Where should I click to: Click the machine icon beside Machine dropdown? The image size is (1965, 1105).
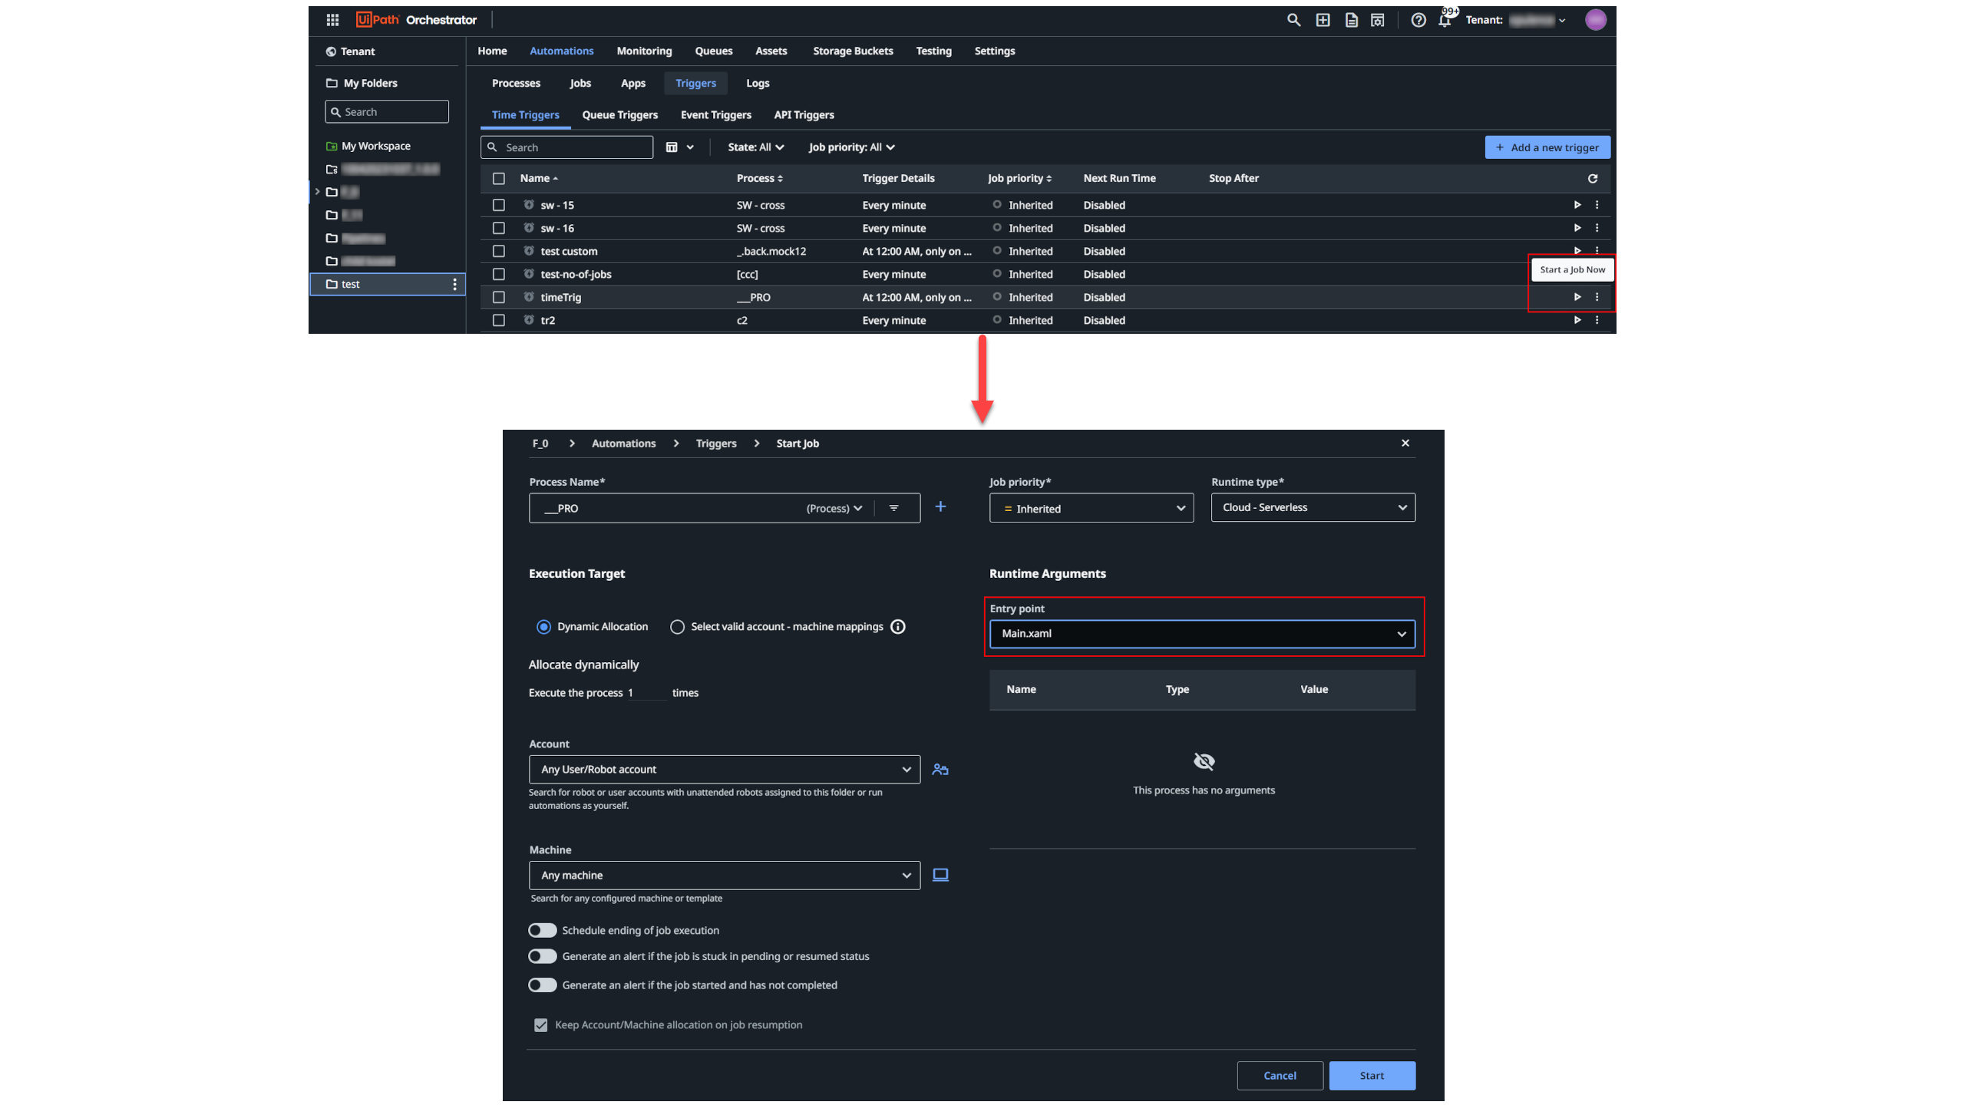940,875
